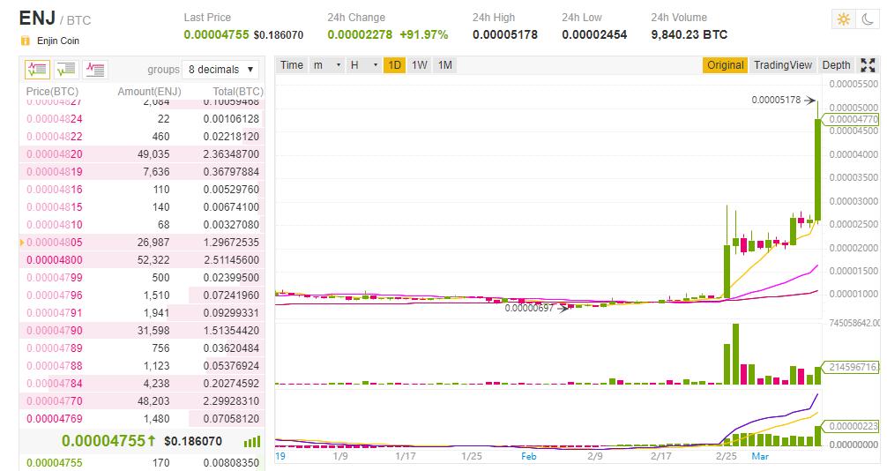Select sell order at price 0.00004788
The height and width of the screenshot is (471, 887).
[x=142, y=366]
